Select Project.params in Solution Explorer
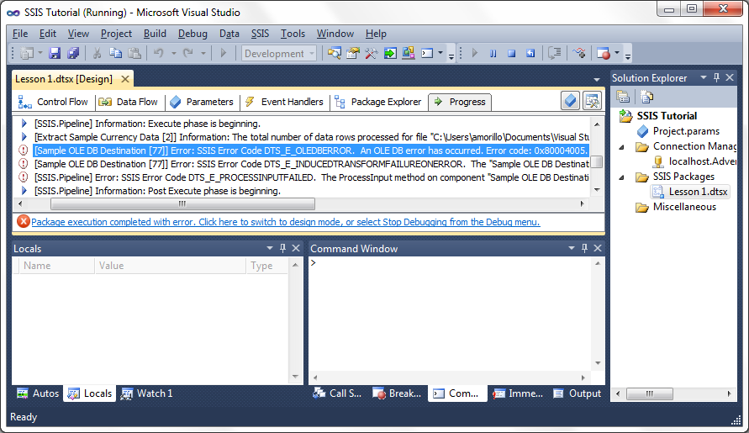The width and height of the screenshot is (749, 433). coord(678,131)
